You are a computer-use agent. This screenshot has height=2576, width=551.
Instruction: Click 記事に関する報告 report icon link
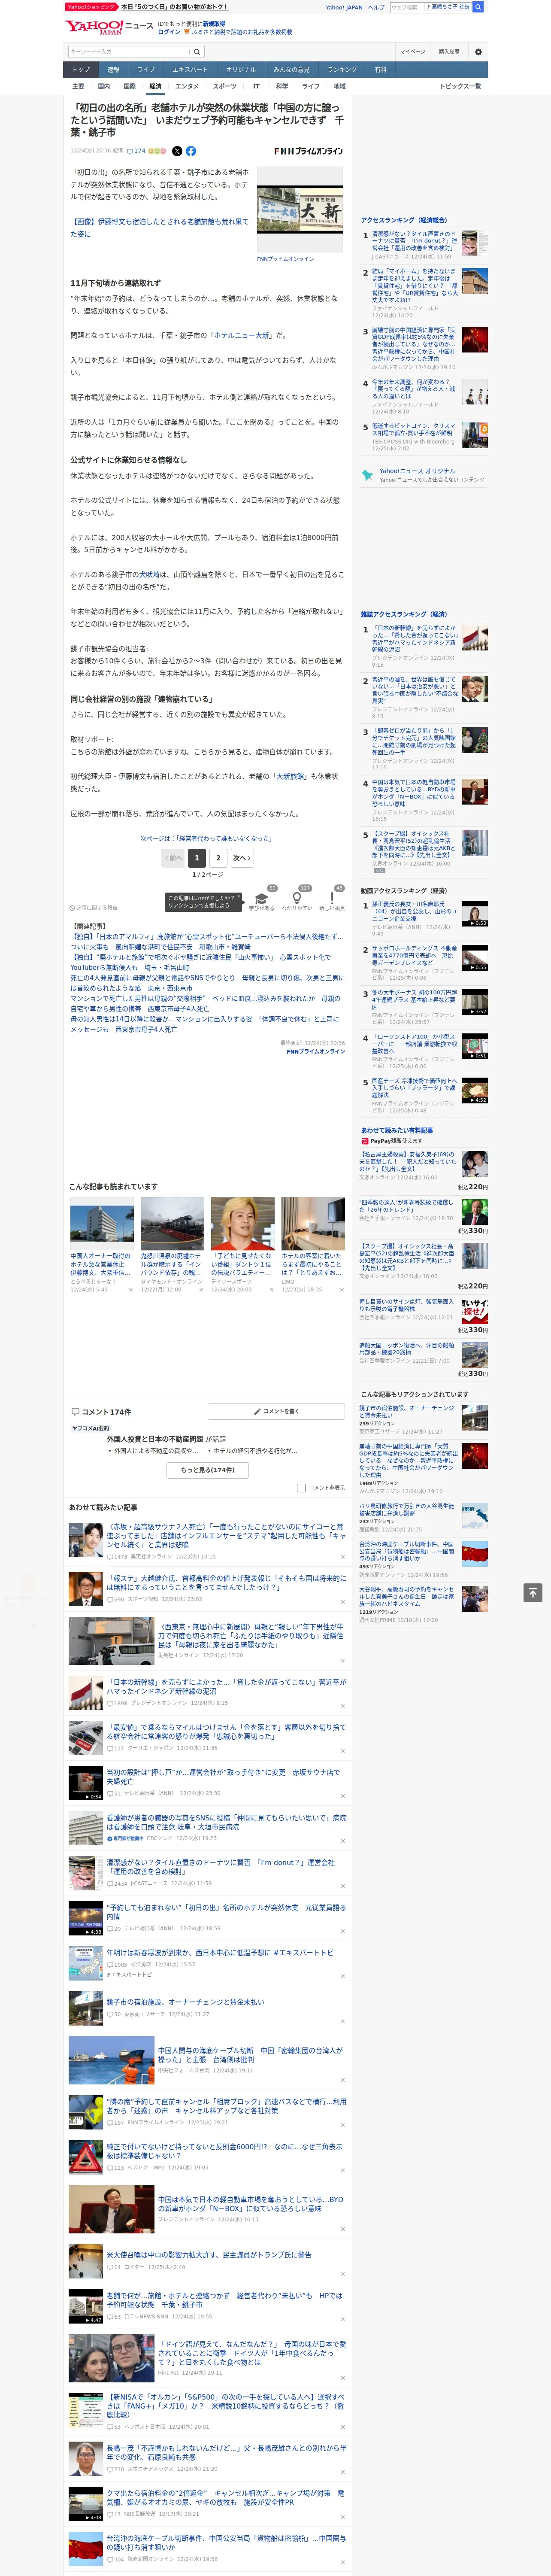[x=94, y=908]
